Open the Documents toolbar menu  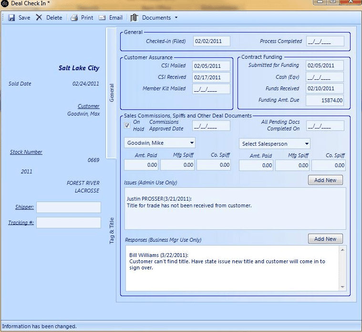point(156,18)
